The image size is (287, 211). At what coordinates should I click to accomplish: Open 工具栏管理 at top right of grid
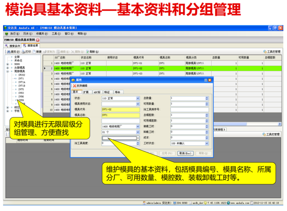[x=272, y=52]
